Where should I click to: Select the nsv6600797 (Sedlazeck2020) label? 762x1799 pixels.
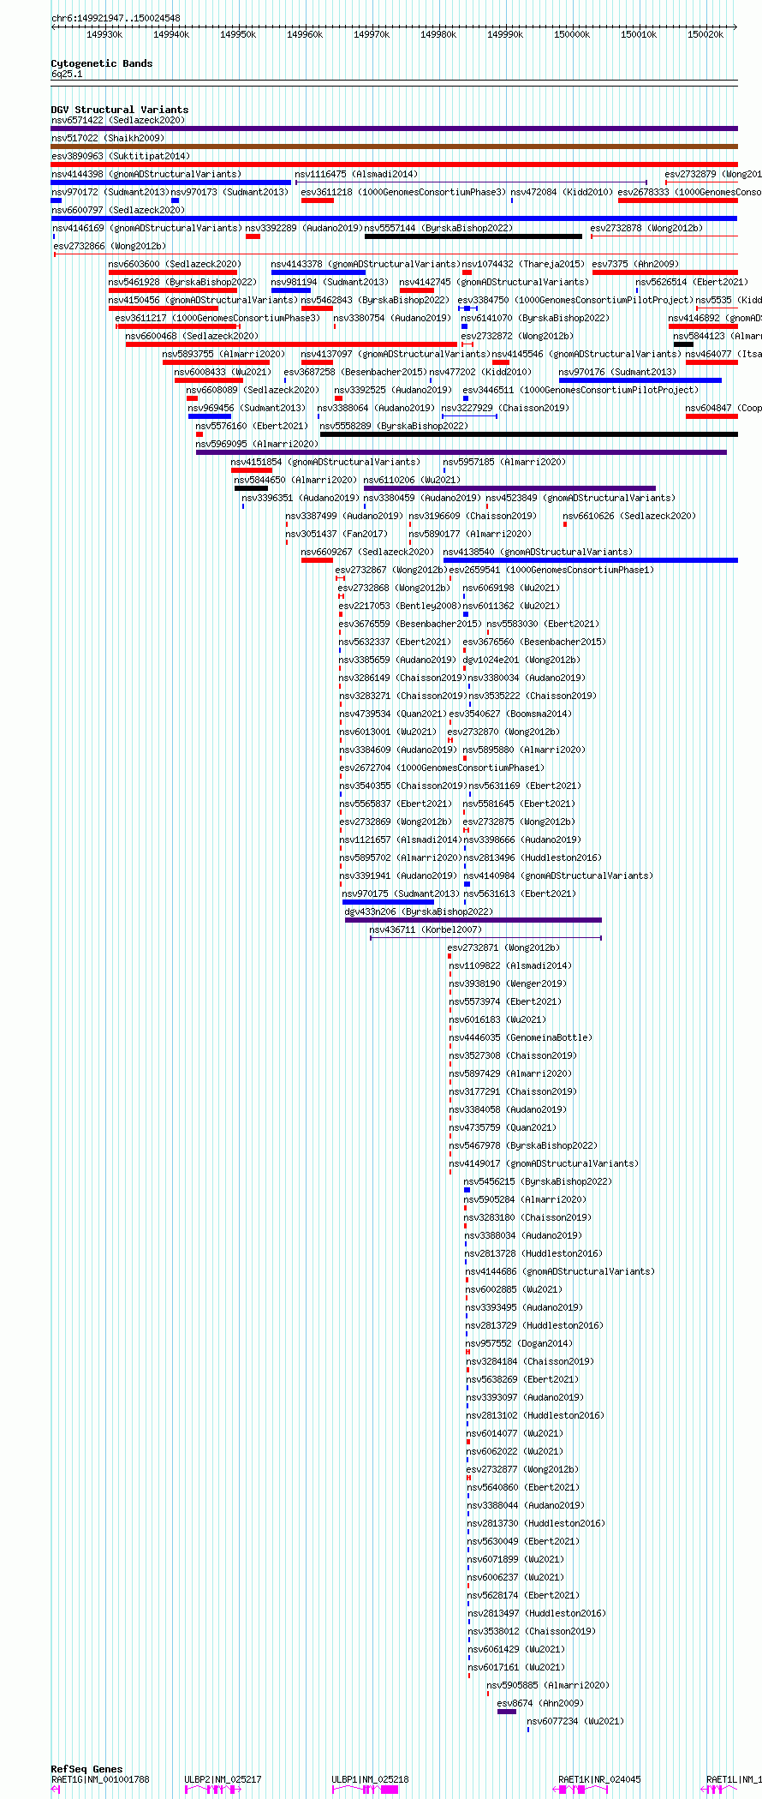click(118, 211)
